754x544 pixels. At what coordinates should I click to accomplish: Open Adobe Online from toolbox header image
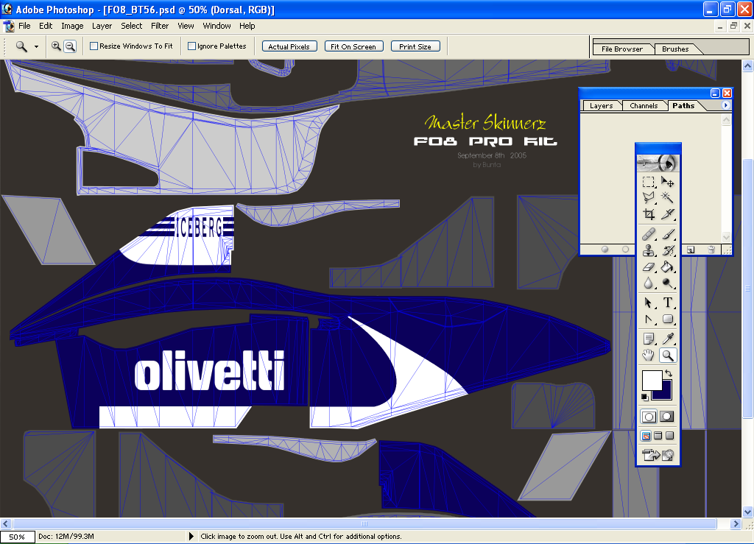(x=658, y=163)
